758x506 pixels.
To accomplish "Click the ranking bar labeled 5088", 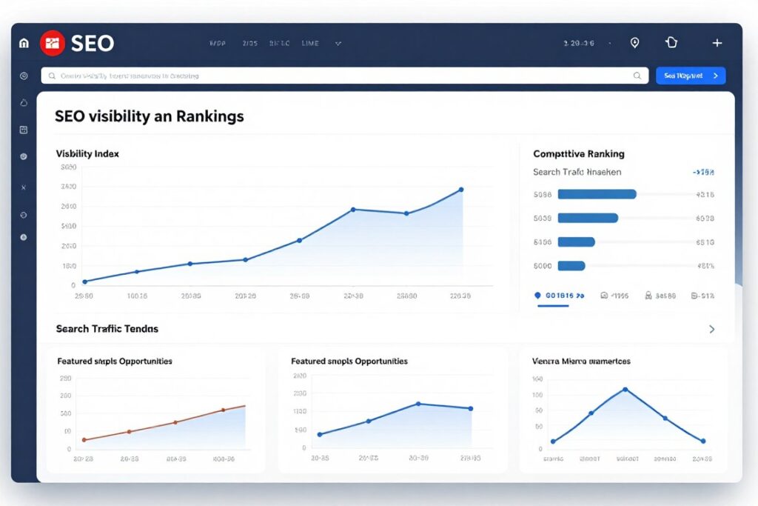I will [x=597, y=194].
